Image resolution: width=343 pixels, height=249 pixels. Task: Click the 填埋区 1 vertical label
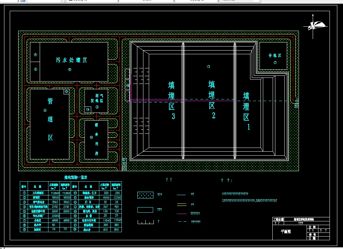(x=246, y=111)
